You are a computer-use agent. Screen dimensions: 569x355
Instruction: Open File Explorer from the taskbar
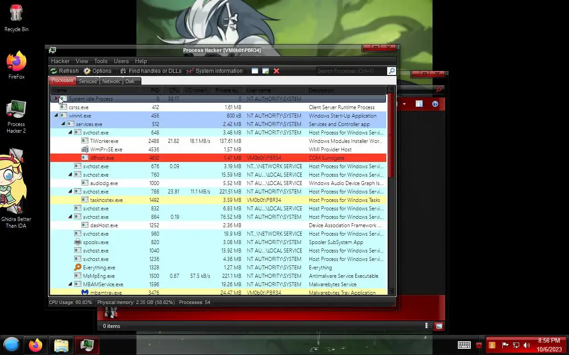(61, 345)
